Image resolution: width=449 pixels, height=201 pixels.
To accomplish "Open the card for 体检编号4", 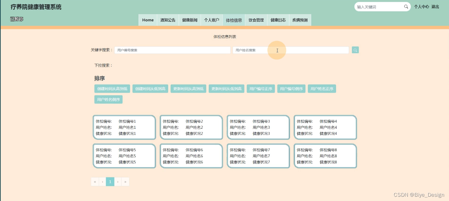I will [x=325, y=127].
